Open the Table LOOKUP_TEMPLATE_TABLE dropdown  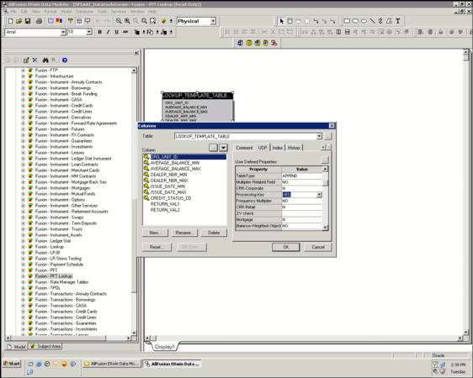[x=319, y=136]
